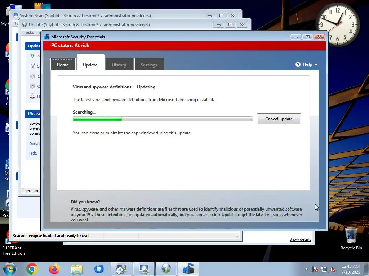This screenshot has width=369, height=276.
Task: Click green download arrow icon in Spybot Update
Action: pos(32,56)
